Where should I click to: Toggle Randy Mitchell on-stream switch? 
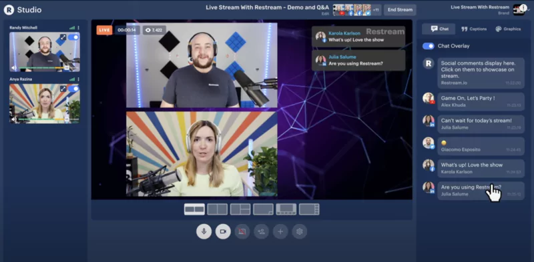coord(73,37)
